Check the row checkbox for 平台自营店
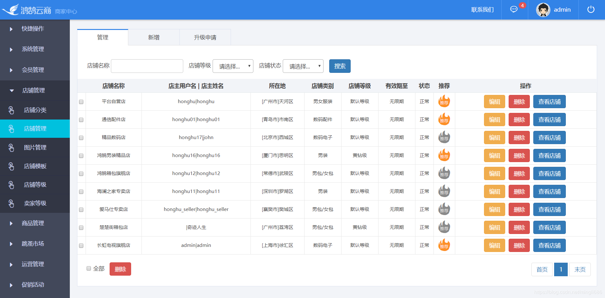The height and width of the screenshot is (298, 605). (x=81, y=102)
